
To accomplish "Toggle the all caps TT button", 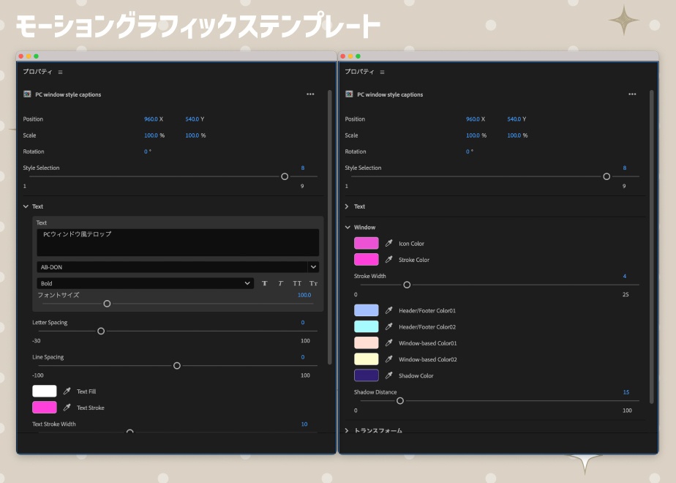I will (297, 283).
